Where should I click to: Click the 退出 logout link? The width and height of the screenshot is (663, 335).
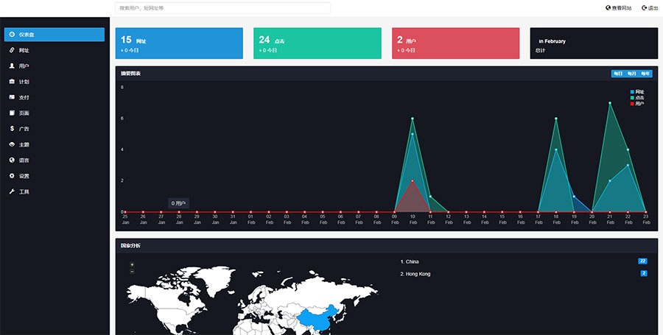650,8
